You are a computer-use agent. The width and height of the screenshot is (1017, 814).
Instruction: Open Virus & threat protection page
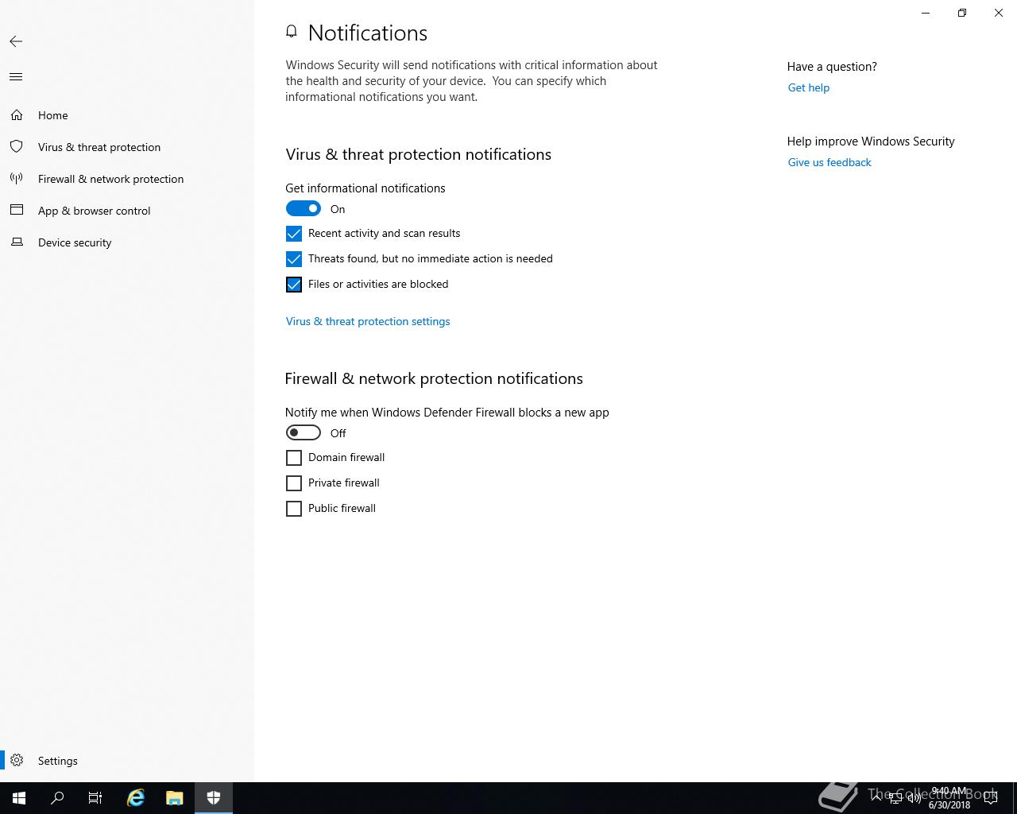pos(127,147)
